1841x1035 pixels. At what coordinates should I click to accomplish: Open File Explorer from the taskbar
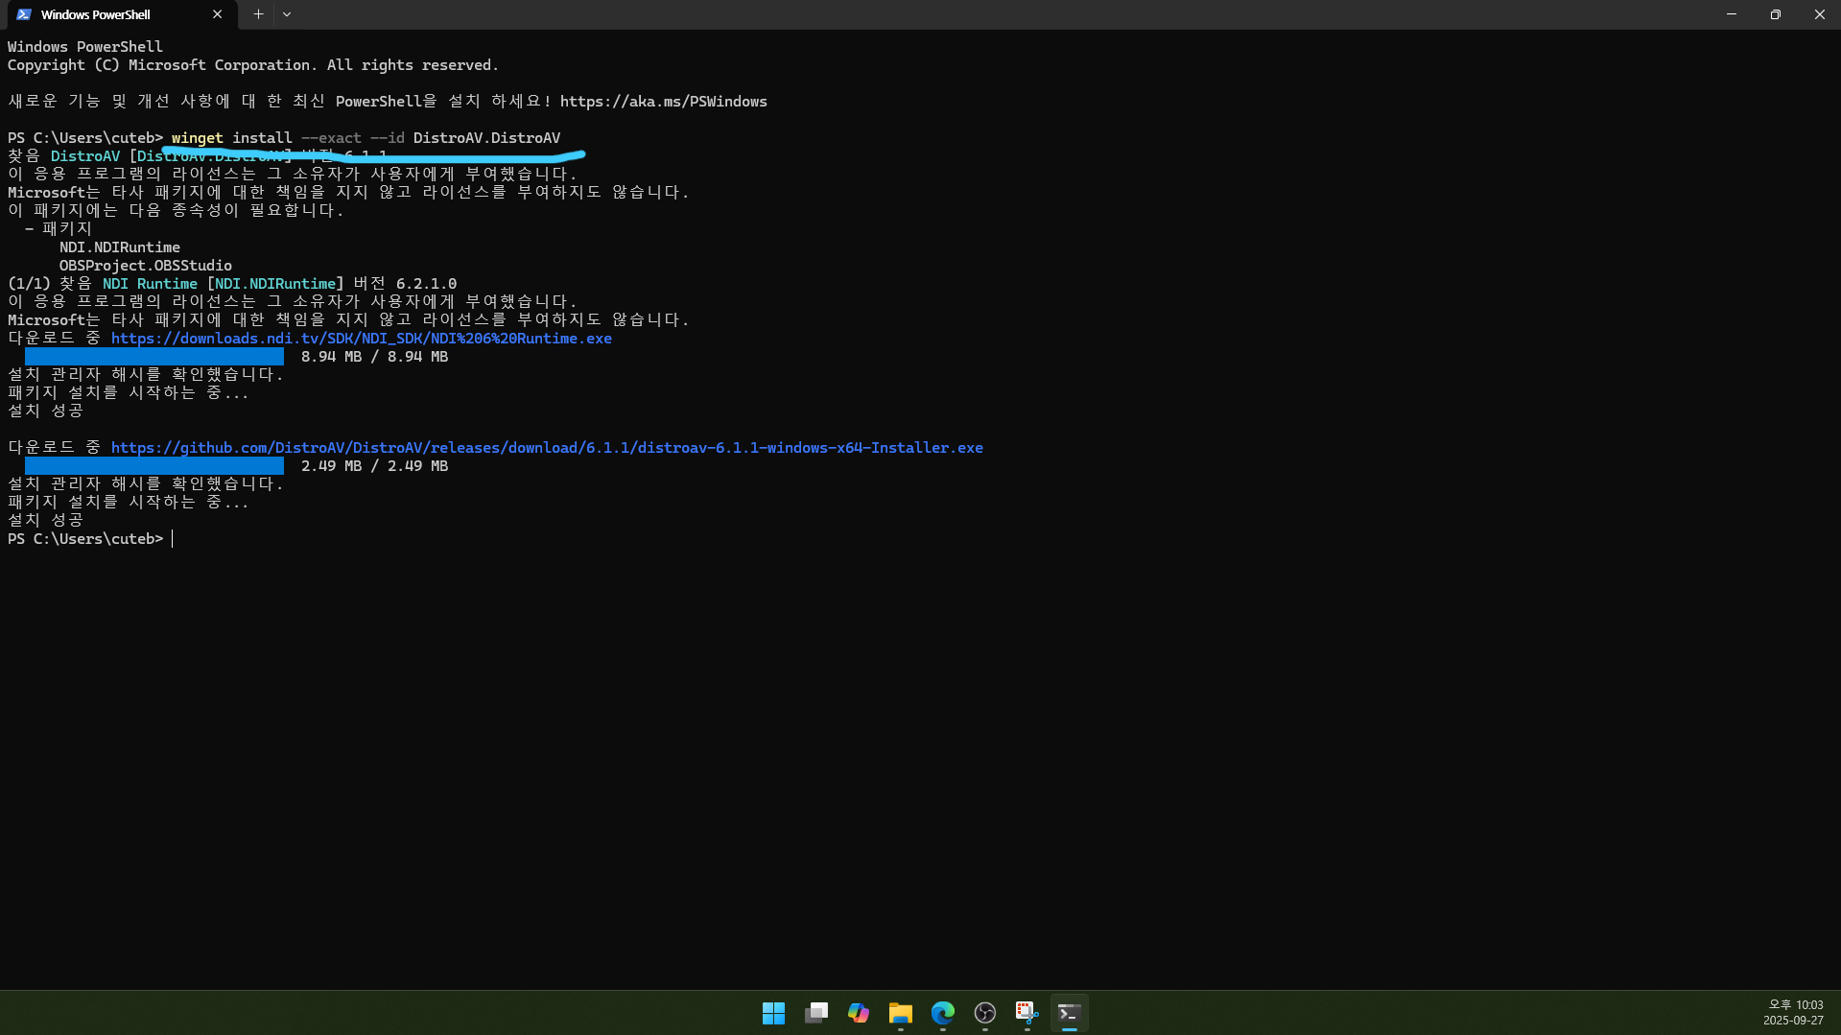pos(900,1013)
